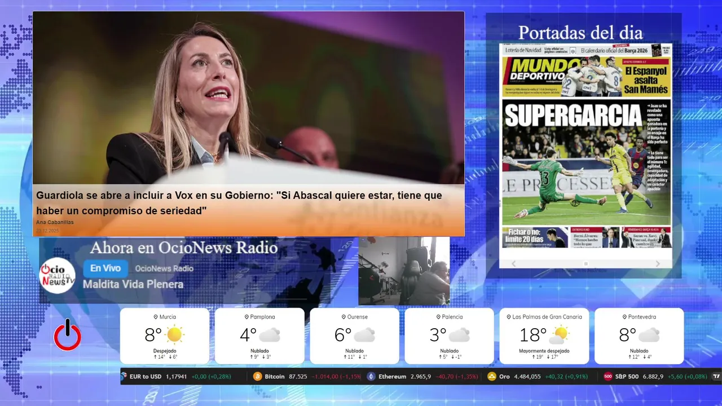This screenshot has width=722, height=406.
Task: Click the TradingView logo at ticker end
Action: tap(717, 376)
